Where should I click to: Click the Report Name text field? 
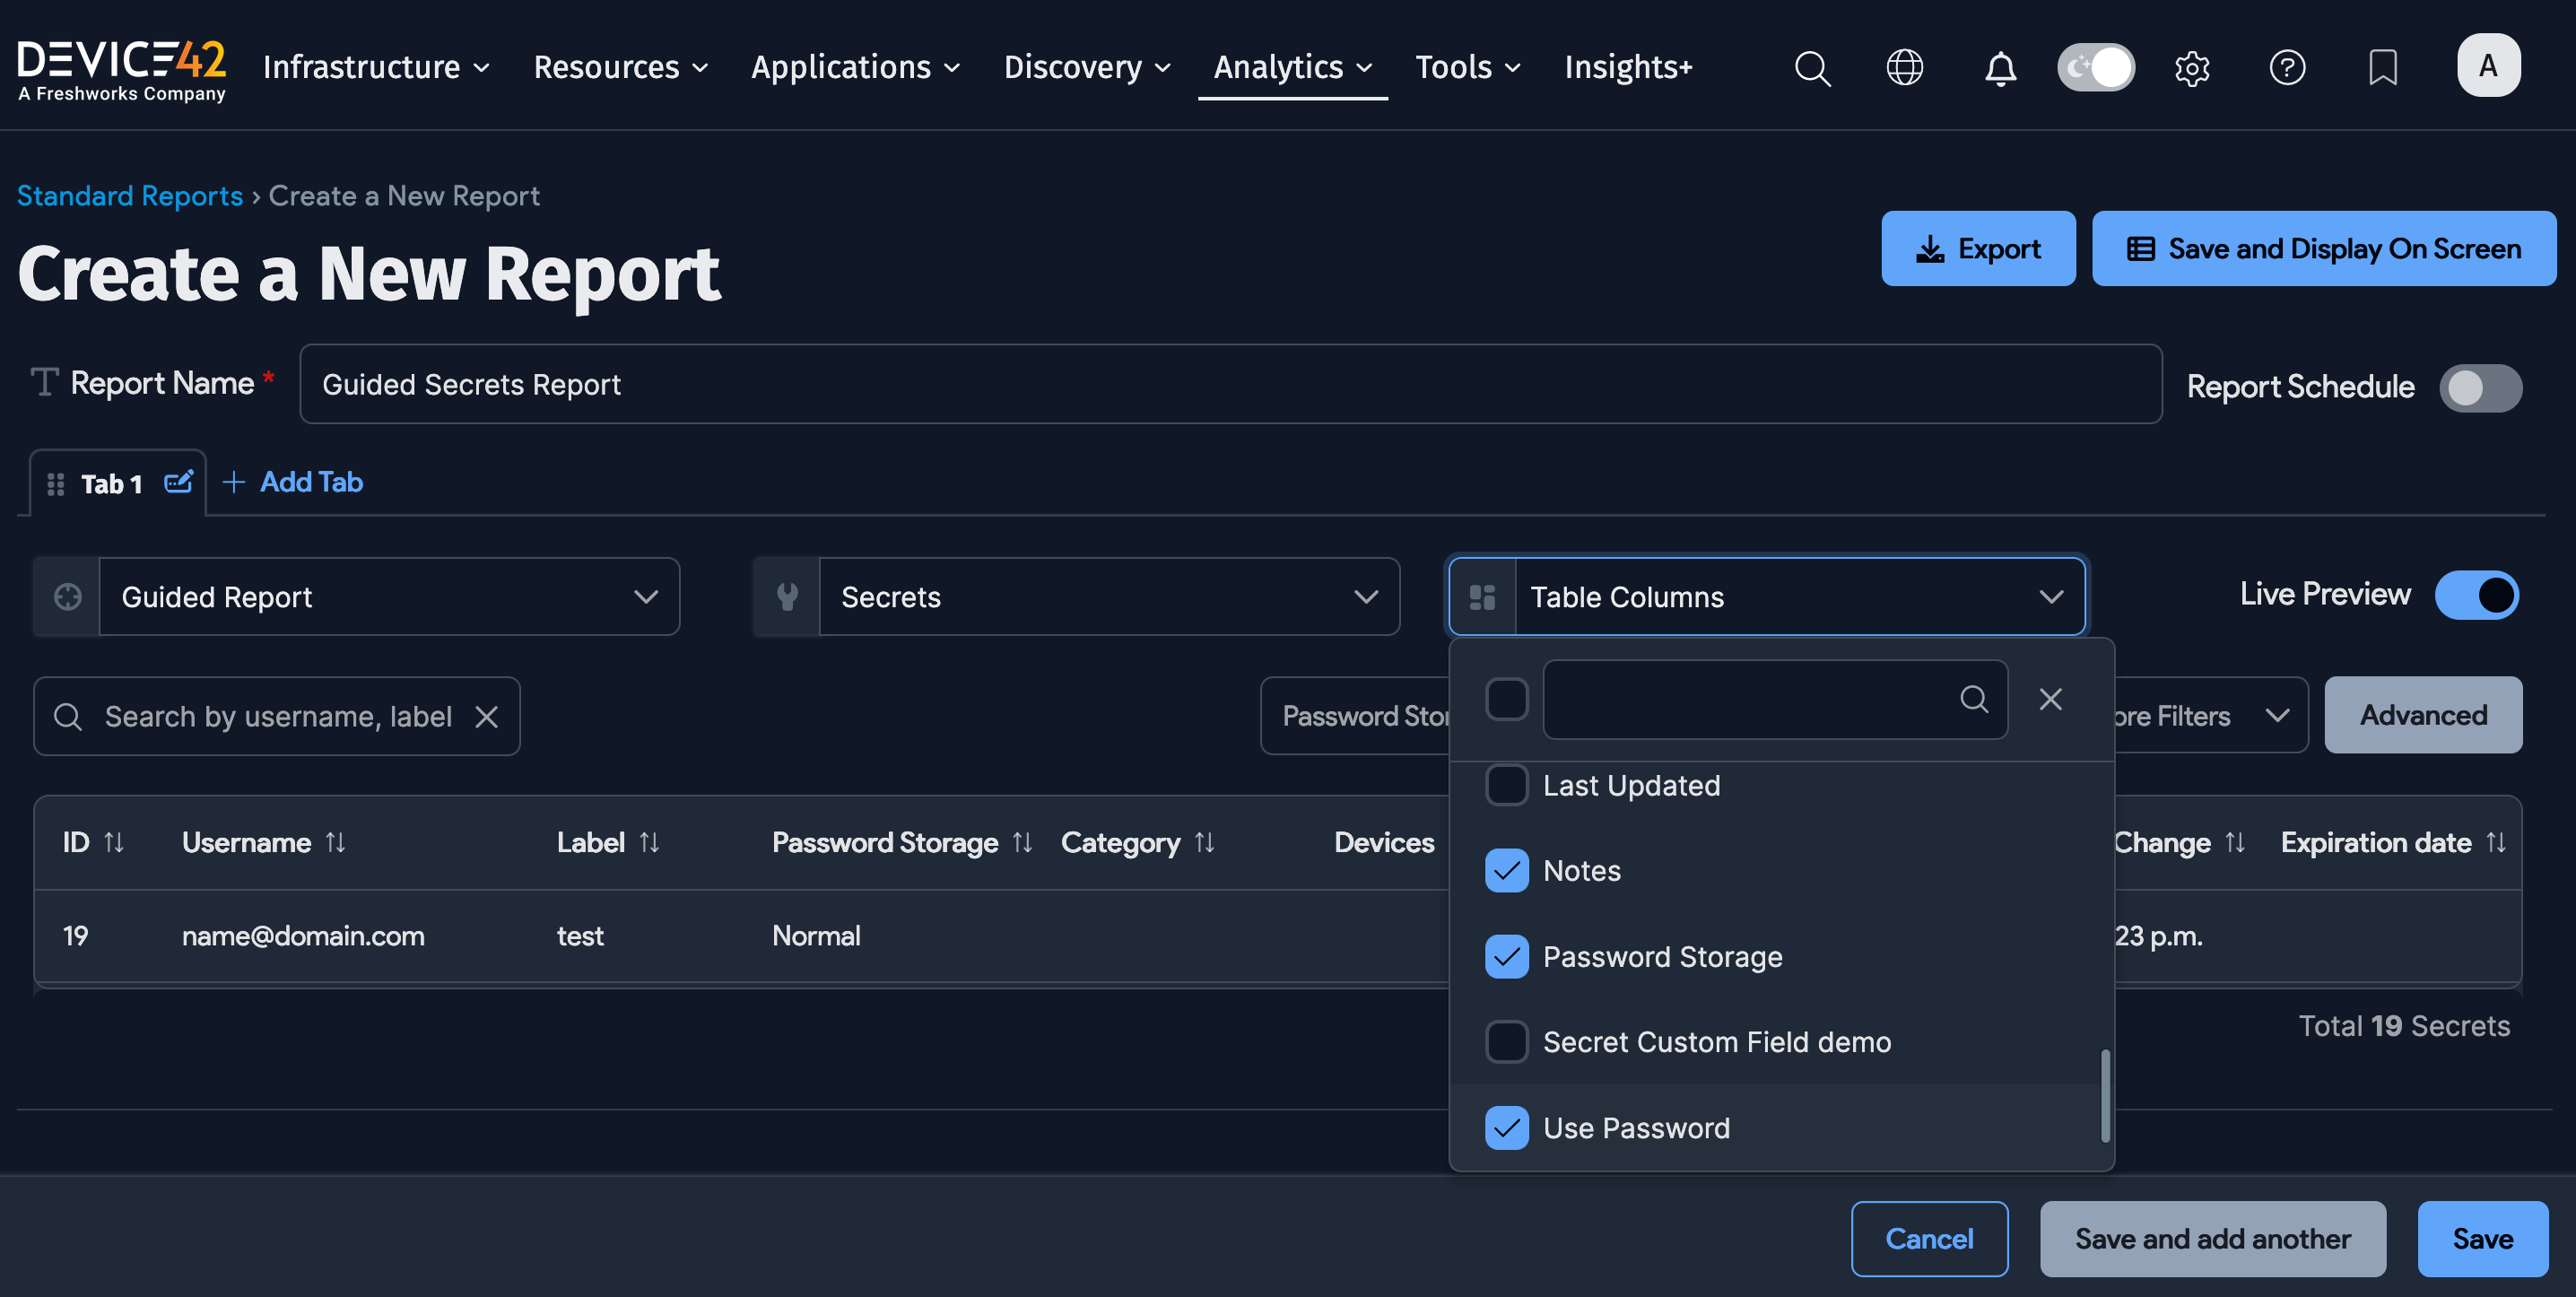click(1230, 385)
